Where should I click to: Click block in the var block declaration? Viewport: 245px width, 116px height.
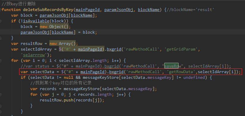(x=27, y=15)
